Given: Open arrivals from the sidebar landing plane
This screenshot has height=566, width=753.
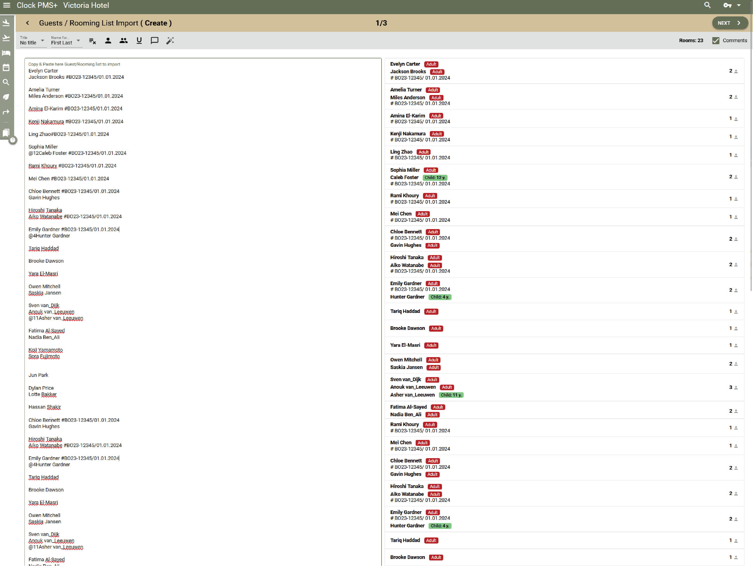Looking at the screenshot, I should [6, 23].
